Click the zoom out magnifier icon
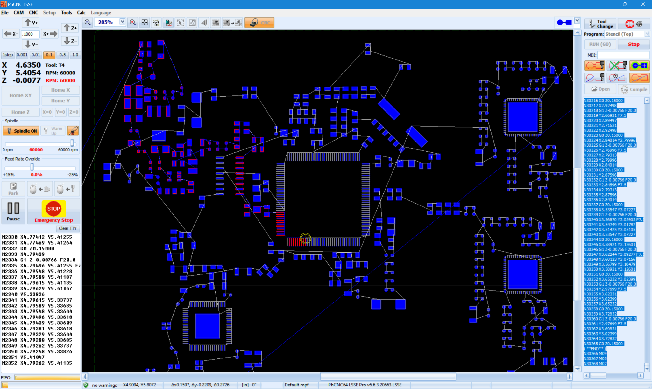This screenshot has width=652, height=389. pyautogui.click(x=88, y=23)
